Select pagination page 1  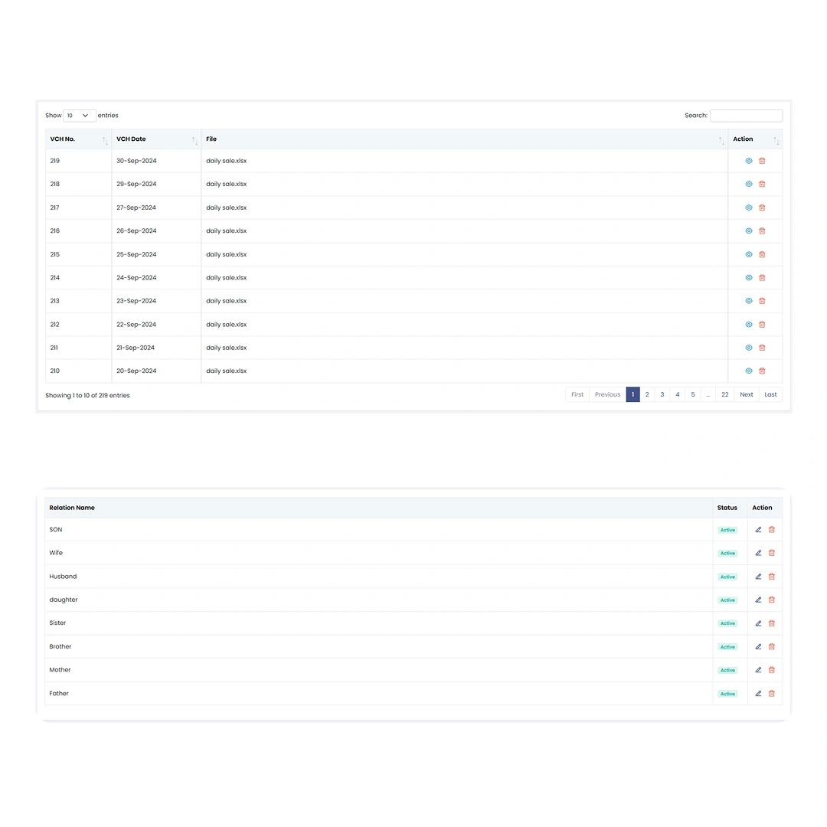point(633,394)
